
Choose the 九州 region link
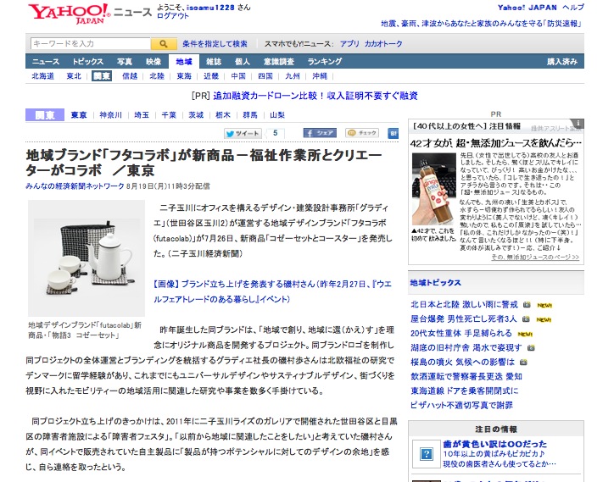click(x=292, y=76)
